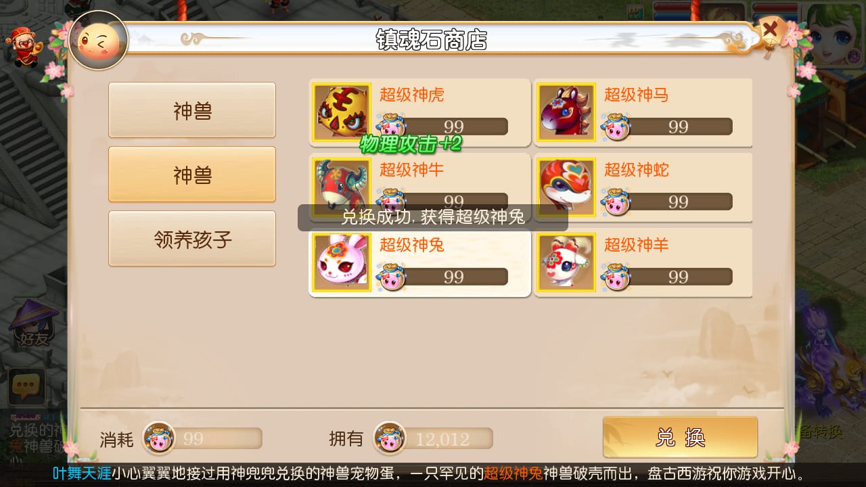866x487 pixels.
Task: Pick the 超级神兔 rabbit icon
Action: [x=342, y=262]
